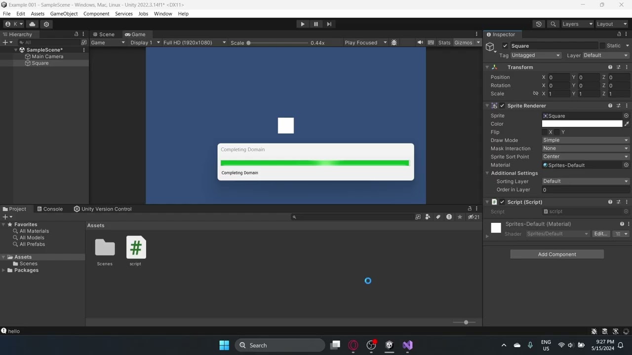This screenshot has height=355, width=632.
Task: Open the Window menu
Action: (x=163, y=14)
